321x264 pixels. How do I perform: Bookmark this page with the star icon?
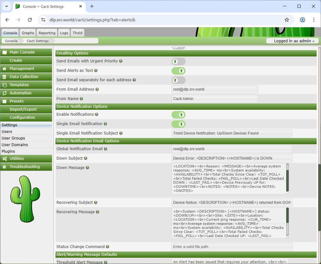(x=287, y=20)
